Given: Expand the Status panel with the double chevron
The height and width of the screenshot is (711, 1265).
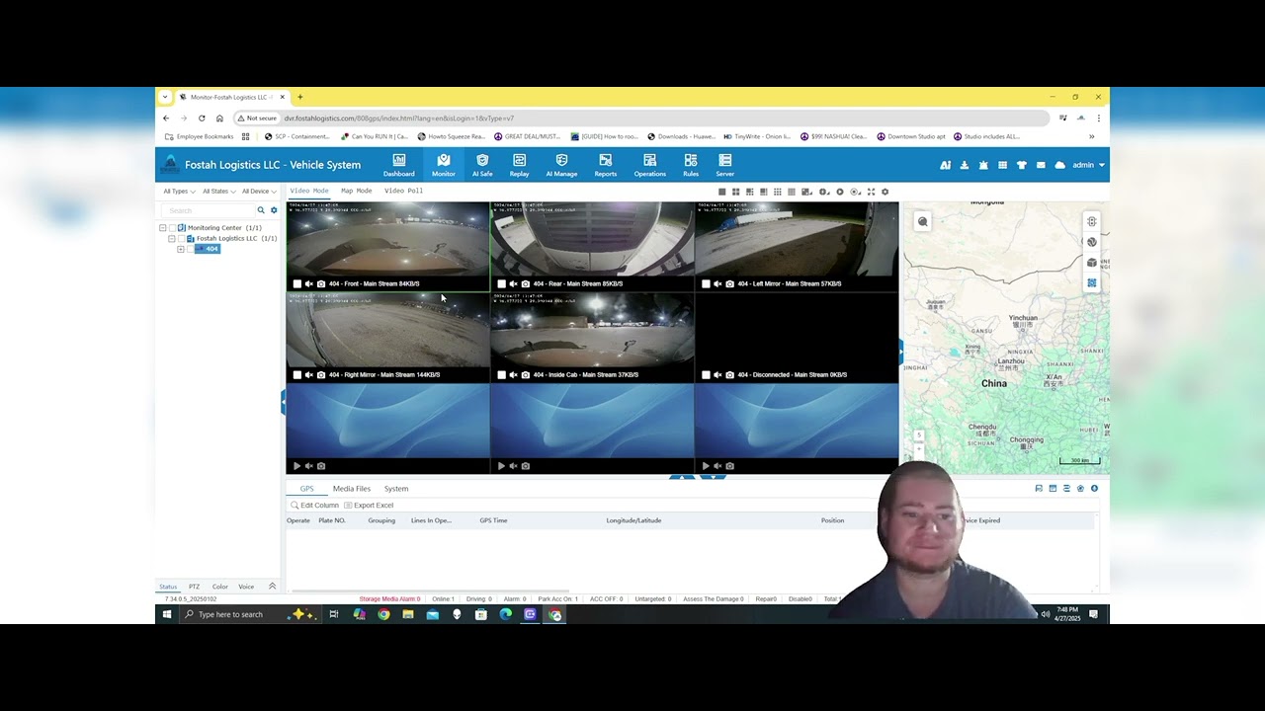Looking at the screenshot, I should click(x=273, y=587).
